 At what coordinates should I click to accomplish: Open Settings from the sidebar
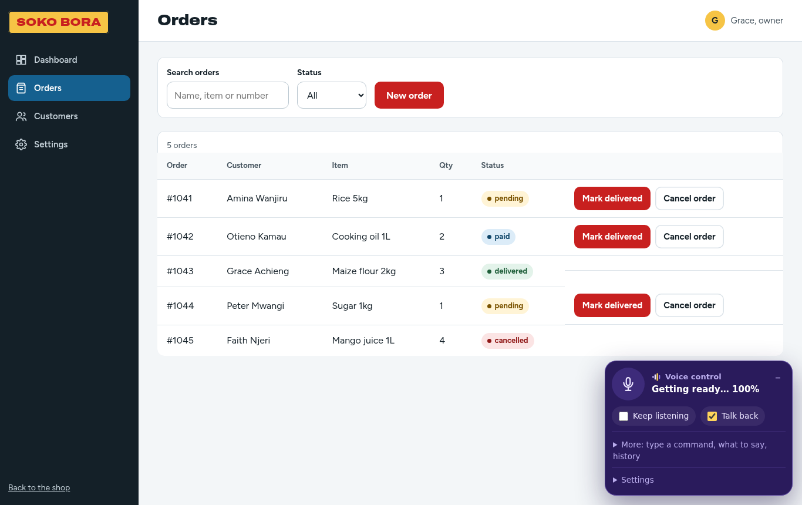click(69, 144)
